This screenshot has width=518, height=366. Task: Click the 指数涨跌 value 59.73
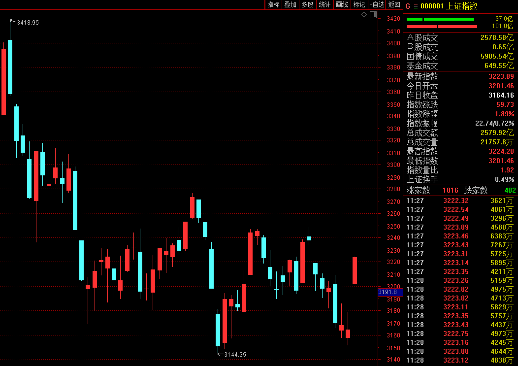click(x=505, y=104)
